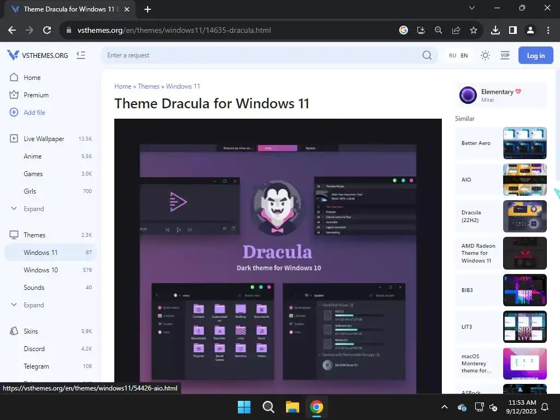Expand the Live Wallpaper subcategories
Viewport: 560px width, 420px height.
pyautogui.click(x=33, y=208)
